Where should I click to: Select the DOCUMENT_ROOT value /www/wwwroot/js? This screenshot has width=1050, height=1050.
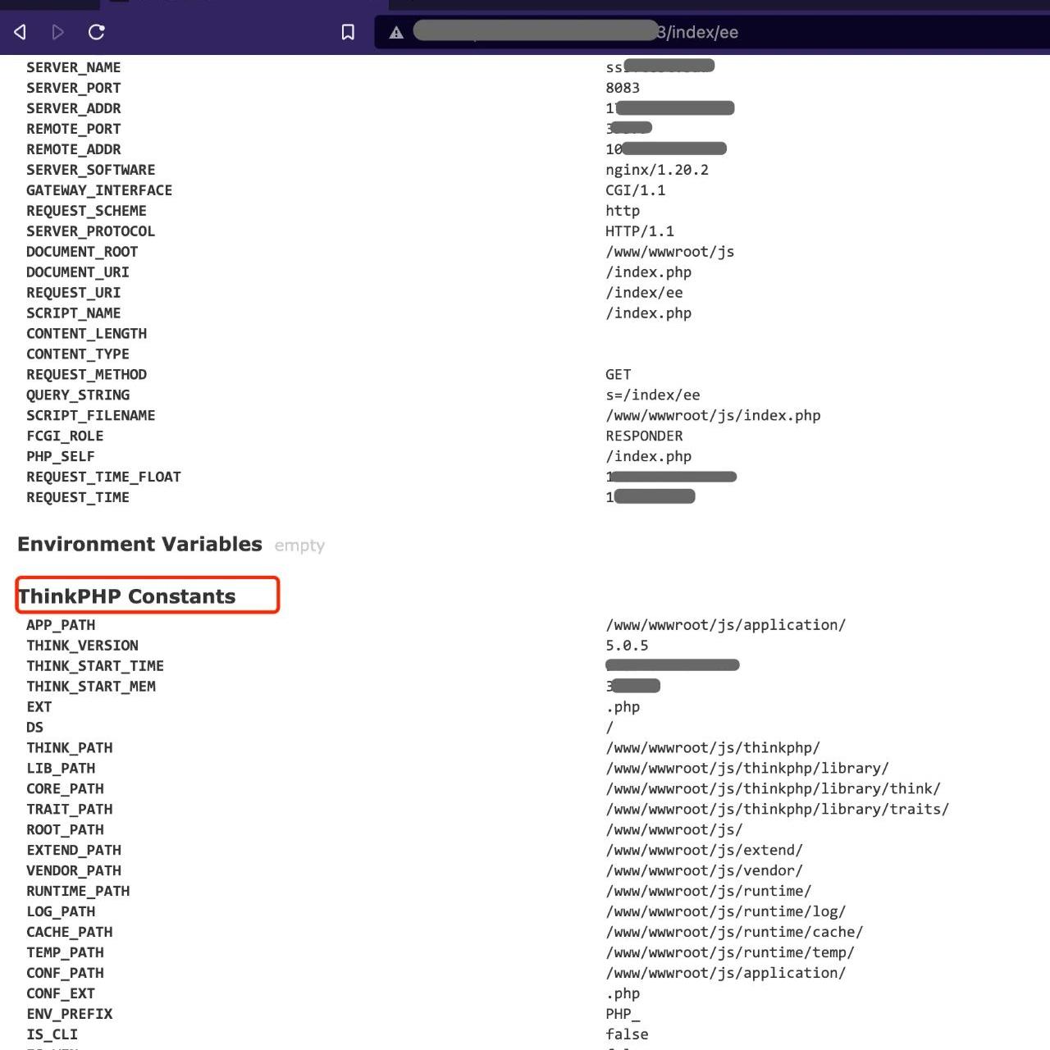click(x=670, y=252)
